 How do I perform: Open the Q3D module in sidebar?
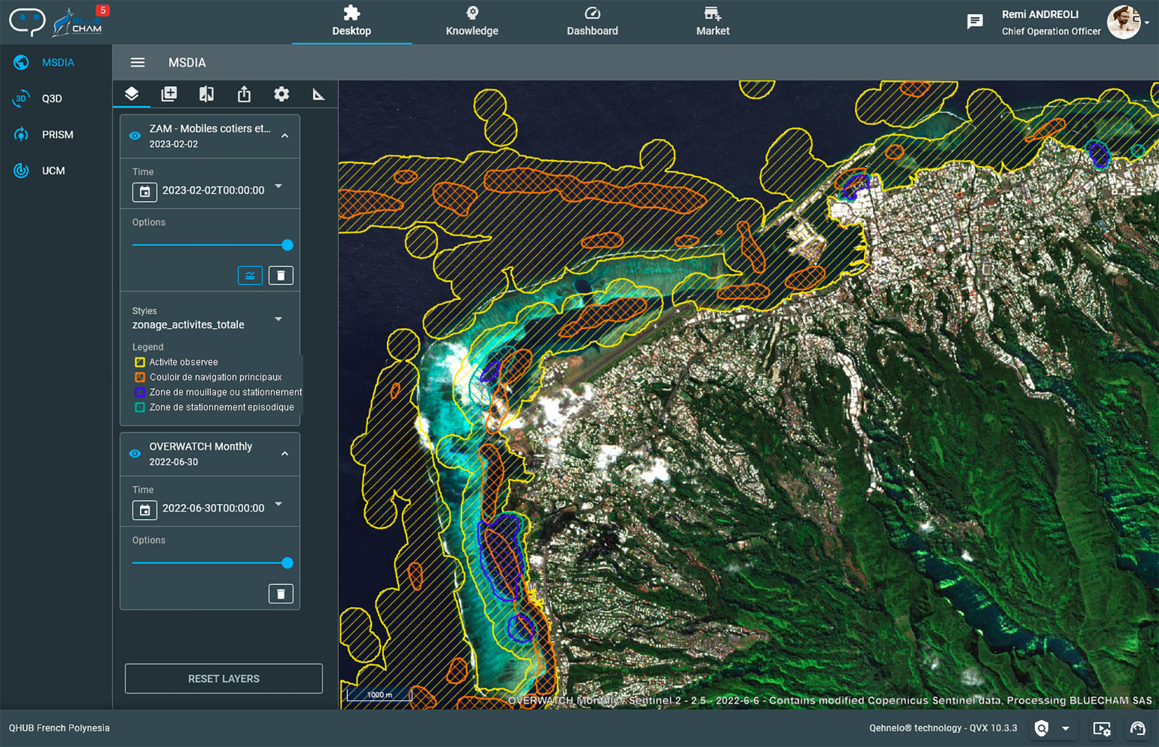[52, 98]
